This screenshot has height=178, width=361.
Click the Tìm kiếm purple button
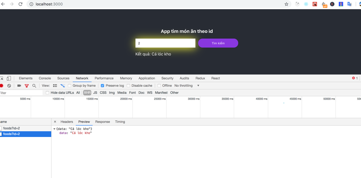point(218,43)
